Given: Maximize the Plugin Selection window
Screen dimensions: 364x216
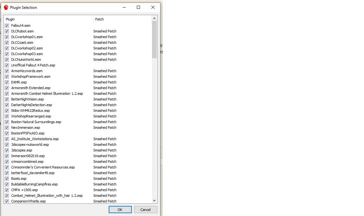Looking at the screenshot, I should pos(138,8).
